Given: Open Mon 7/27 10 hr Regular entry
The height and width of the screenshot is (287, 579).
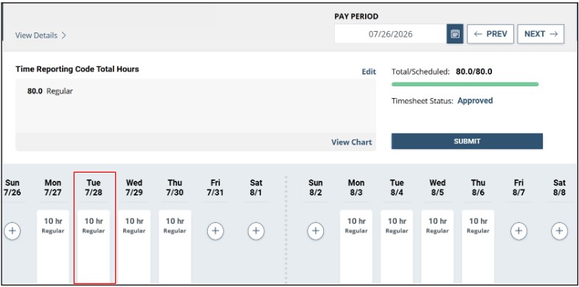Looking at the screenshot, I should tap(53, 246).
